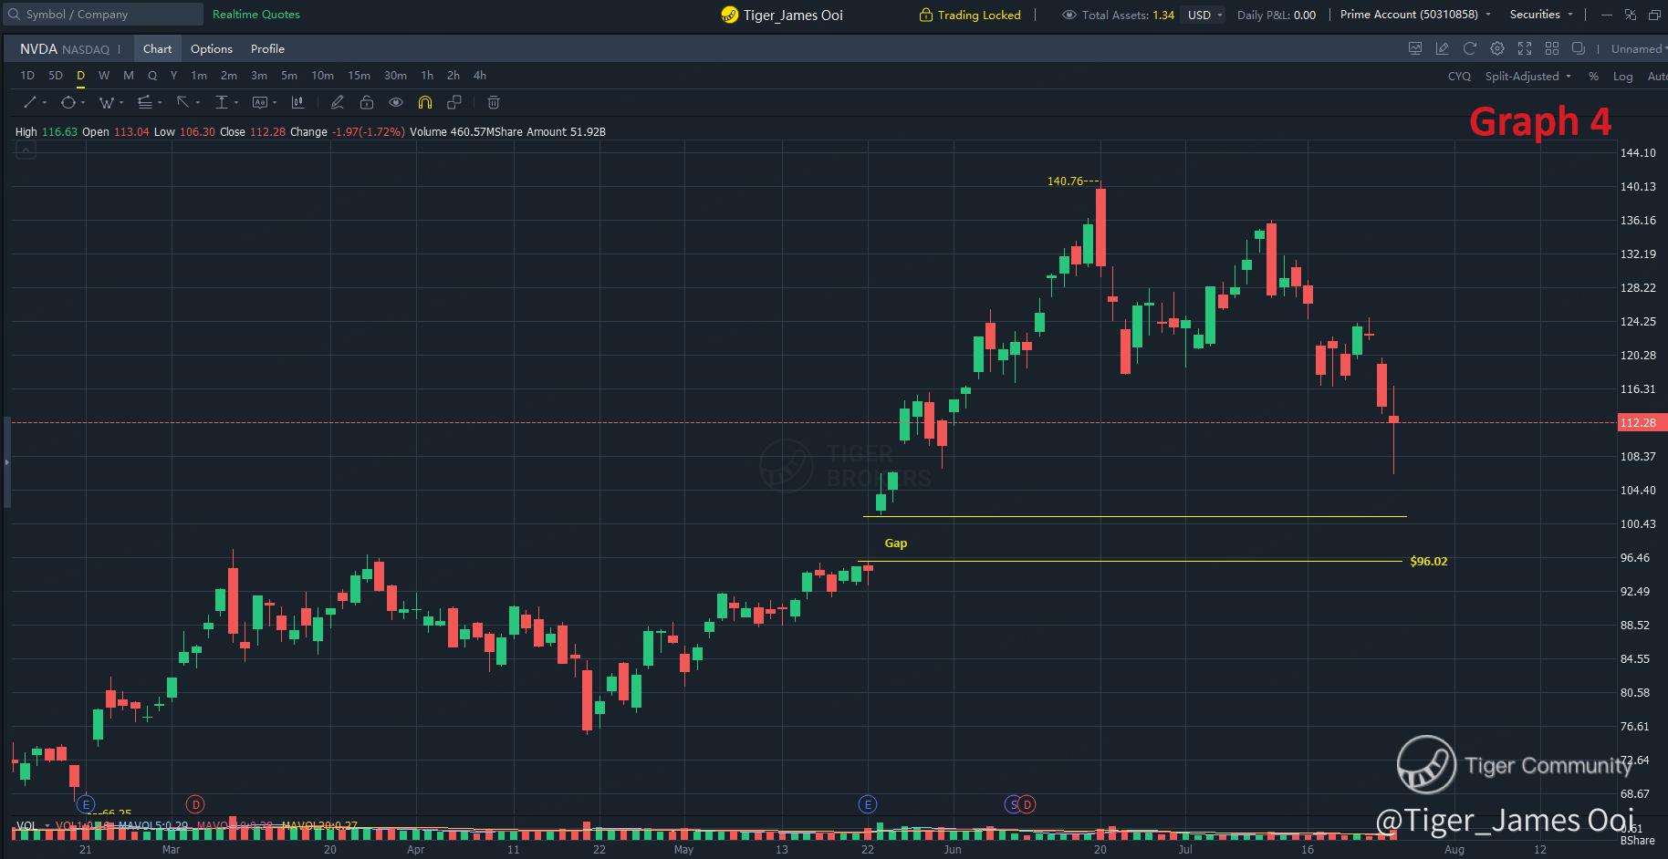Toggle drawings visibility eye

coord(395,102)
